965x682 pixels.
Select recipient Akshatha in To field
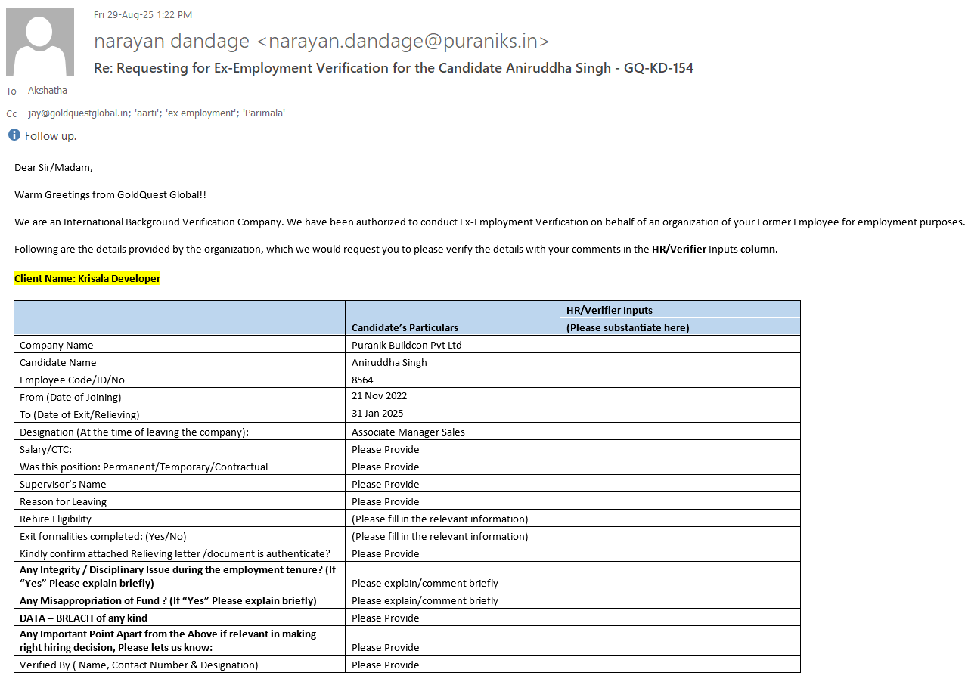(x=47, y=91)
